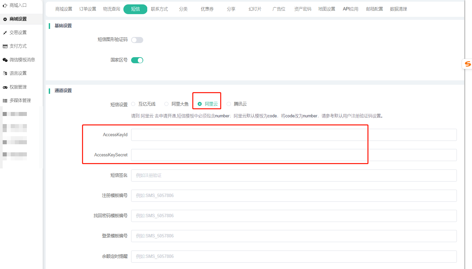Click the Sogou input method icon
The width and height of the screenshot is (472, 269).
(468, 64)
